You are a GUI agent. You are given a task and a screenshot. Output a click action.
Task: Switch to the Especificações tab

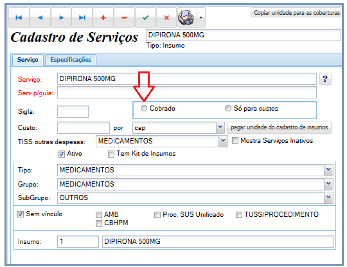(71, 60)
